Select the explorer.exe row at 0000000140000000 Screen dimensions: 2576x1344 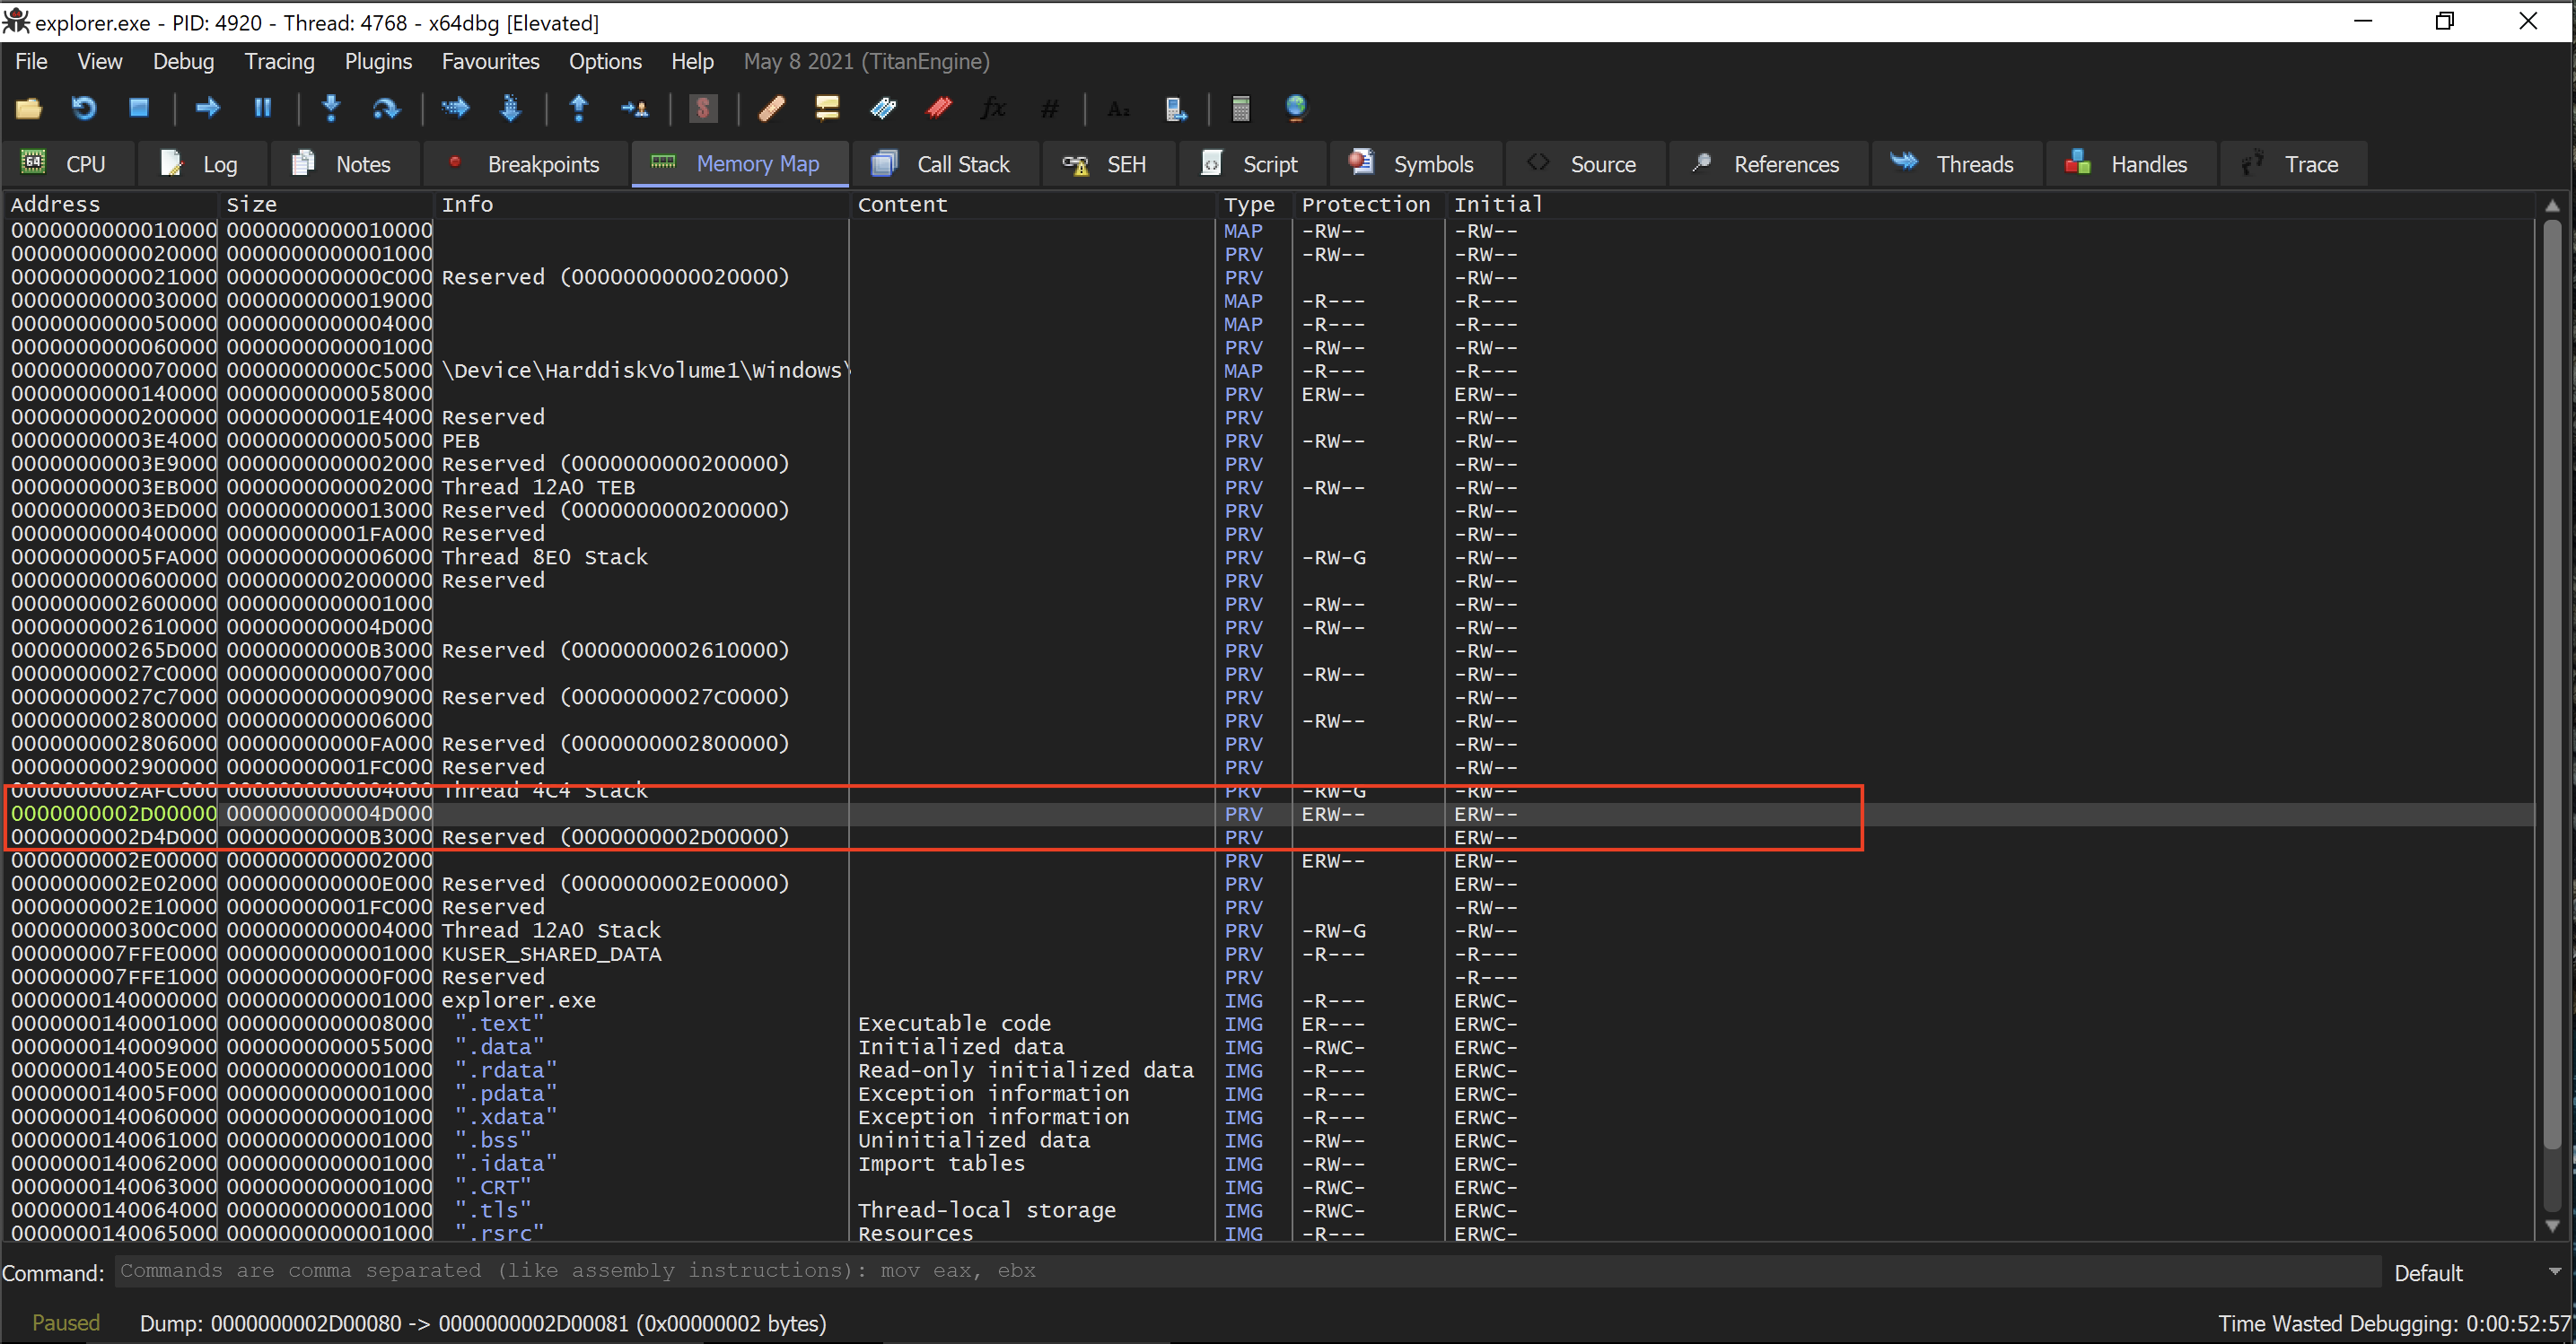1268,1000
